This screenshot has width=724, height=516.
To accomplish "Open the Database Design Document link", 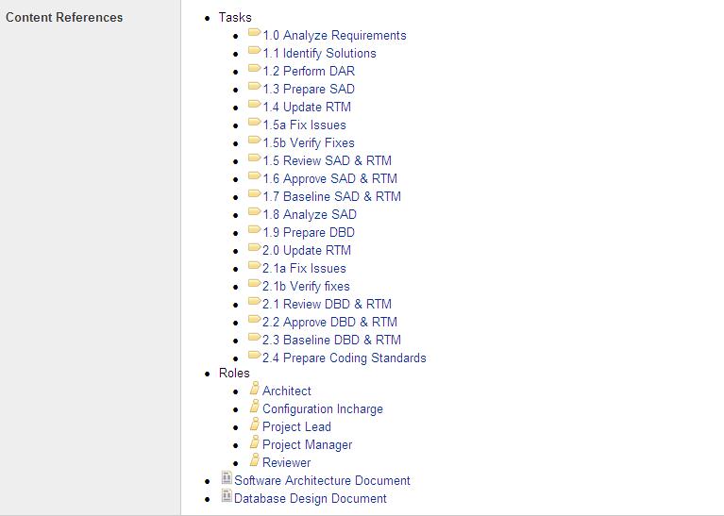I will tap(311, 498).
